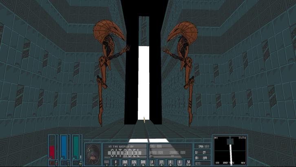Click the 12 x 23 m minimap label
Screen dimensions: 296x167
point(242,138)
